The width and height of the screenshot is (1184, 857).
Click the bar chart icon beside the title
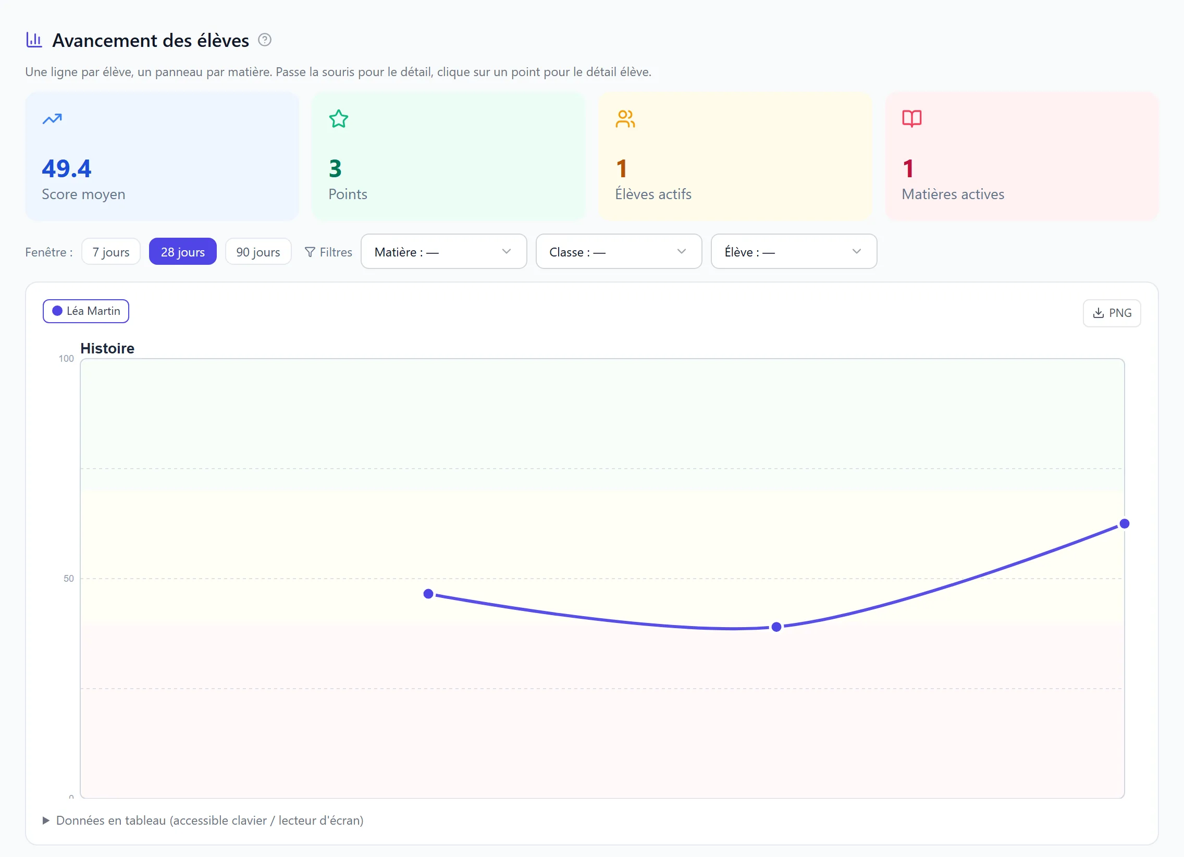(x=34, y=40)
